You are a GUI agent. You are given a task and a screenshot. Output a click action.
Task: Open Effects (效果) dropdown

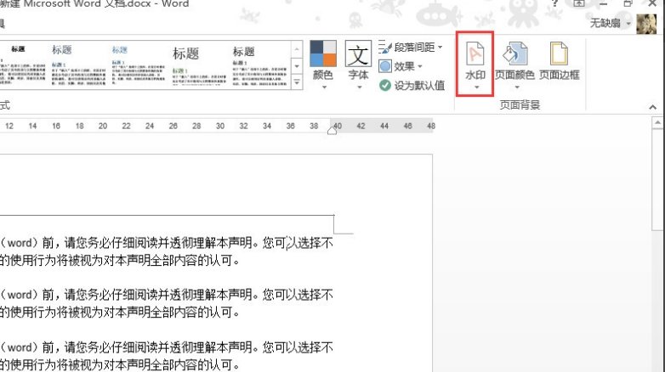401,66
